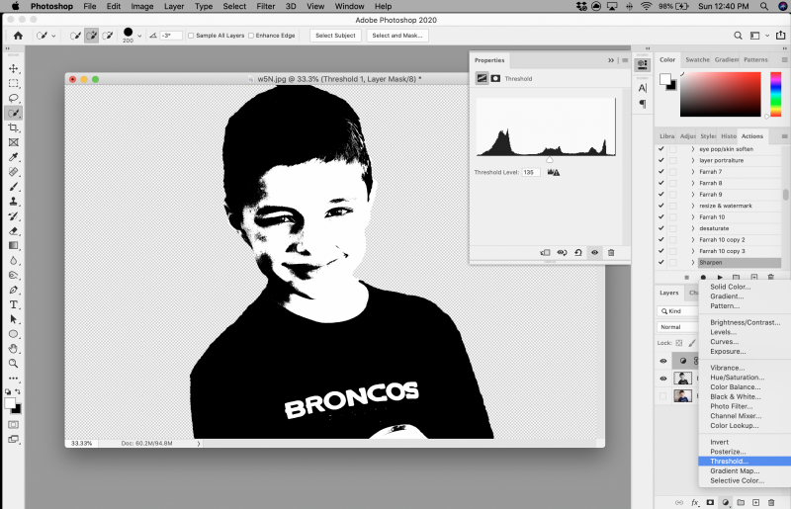Select the Brush tool
This screenshot has height=509, width=791.
(x=14, y=187)
